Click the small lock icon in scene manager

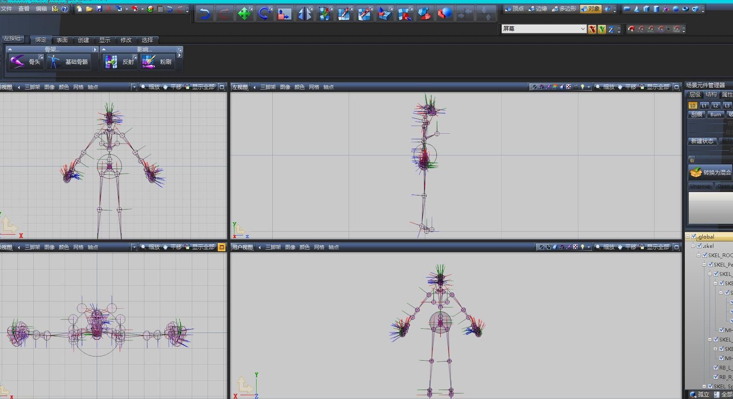692,159
